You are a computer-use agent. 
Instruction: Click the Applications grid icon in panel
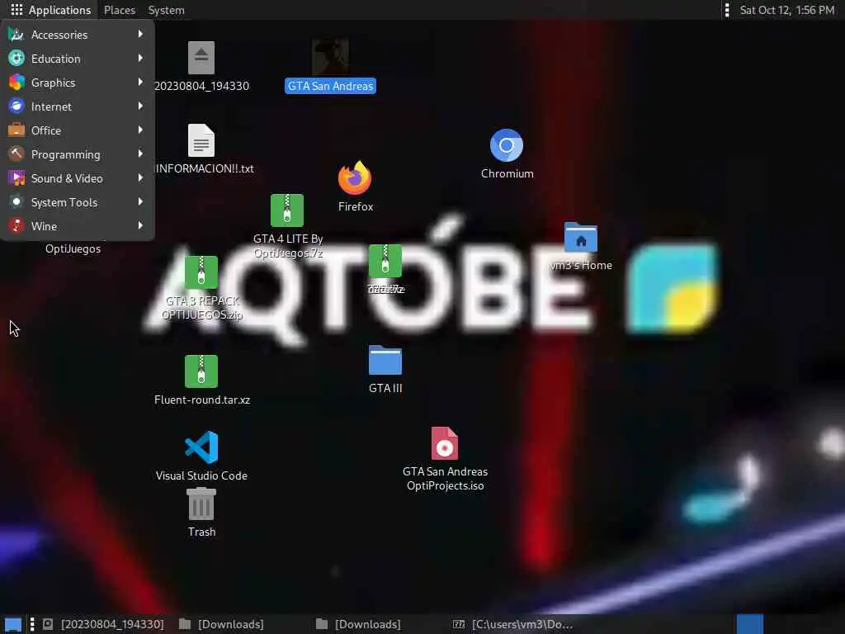(17, 10)
